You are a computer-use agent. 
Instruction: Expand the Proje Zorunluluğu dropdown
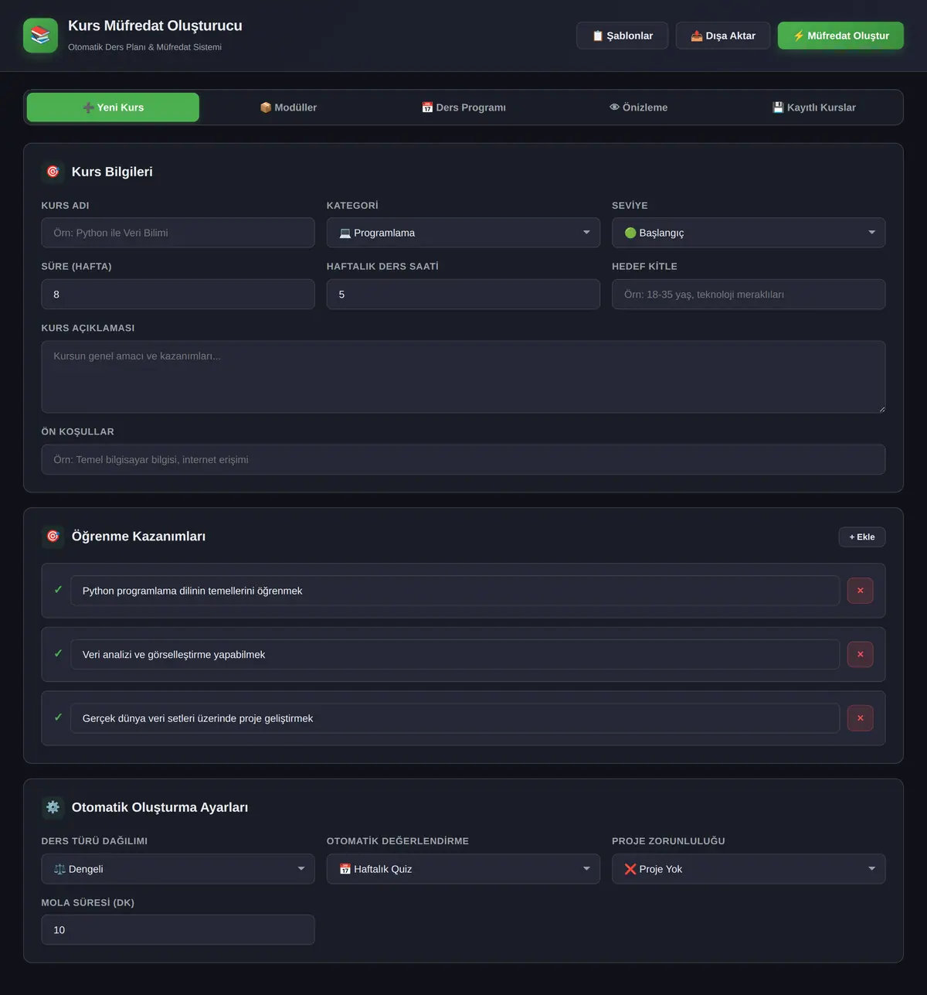(749, 869)
